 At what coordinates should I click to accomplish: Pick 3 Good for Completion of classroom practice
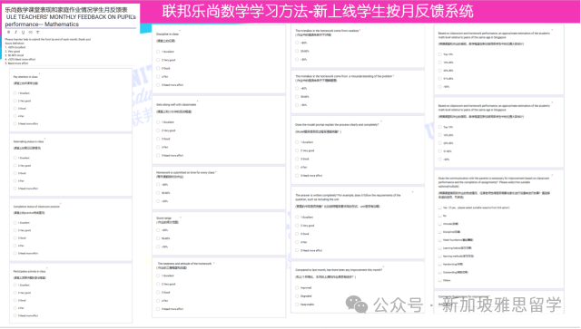[x=15, y=238]
